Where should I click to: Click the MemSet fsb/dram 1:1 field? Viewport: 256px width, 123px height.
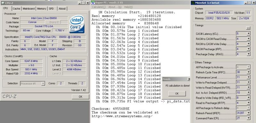point(248,12)
